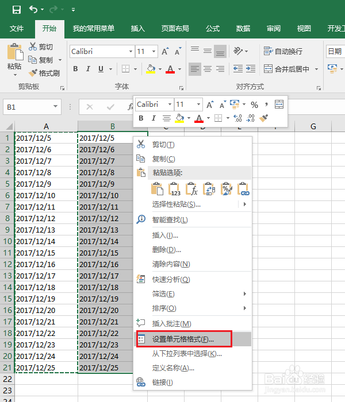
Task: Click paste link icon
Action: click(x=244, y=189)
